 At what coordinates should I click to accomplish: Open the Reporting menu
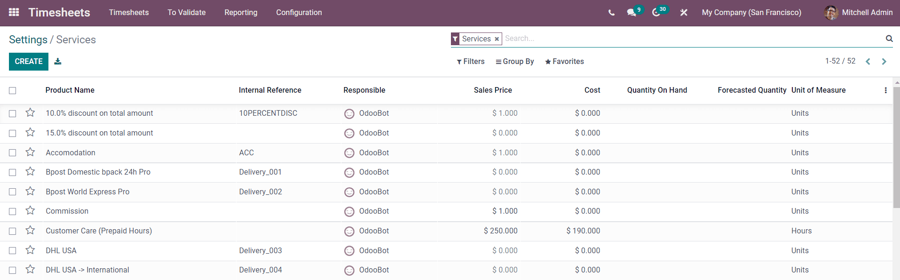[x=241, y=13]
